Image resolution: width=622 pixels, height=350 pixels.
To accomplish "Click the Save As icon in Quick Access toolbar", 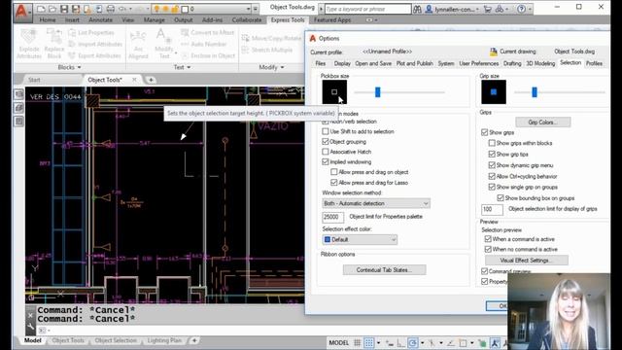I will point(76,9).
